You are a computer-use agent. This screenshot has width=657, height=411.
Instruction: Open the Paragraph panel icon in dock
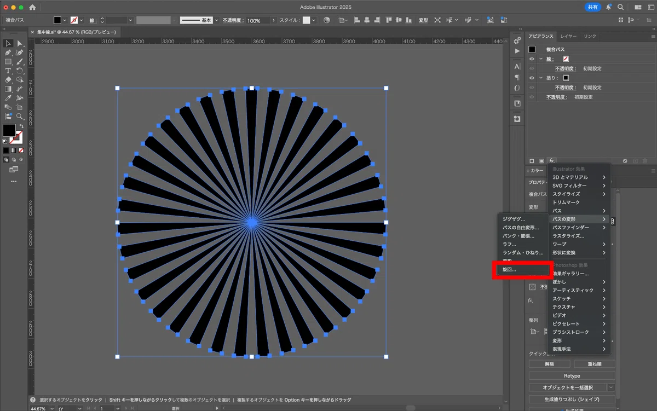[x=517, y=78]
